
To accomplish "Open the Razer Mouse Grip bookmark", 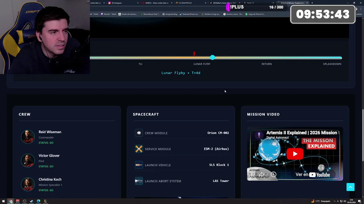I will 150,14.
